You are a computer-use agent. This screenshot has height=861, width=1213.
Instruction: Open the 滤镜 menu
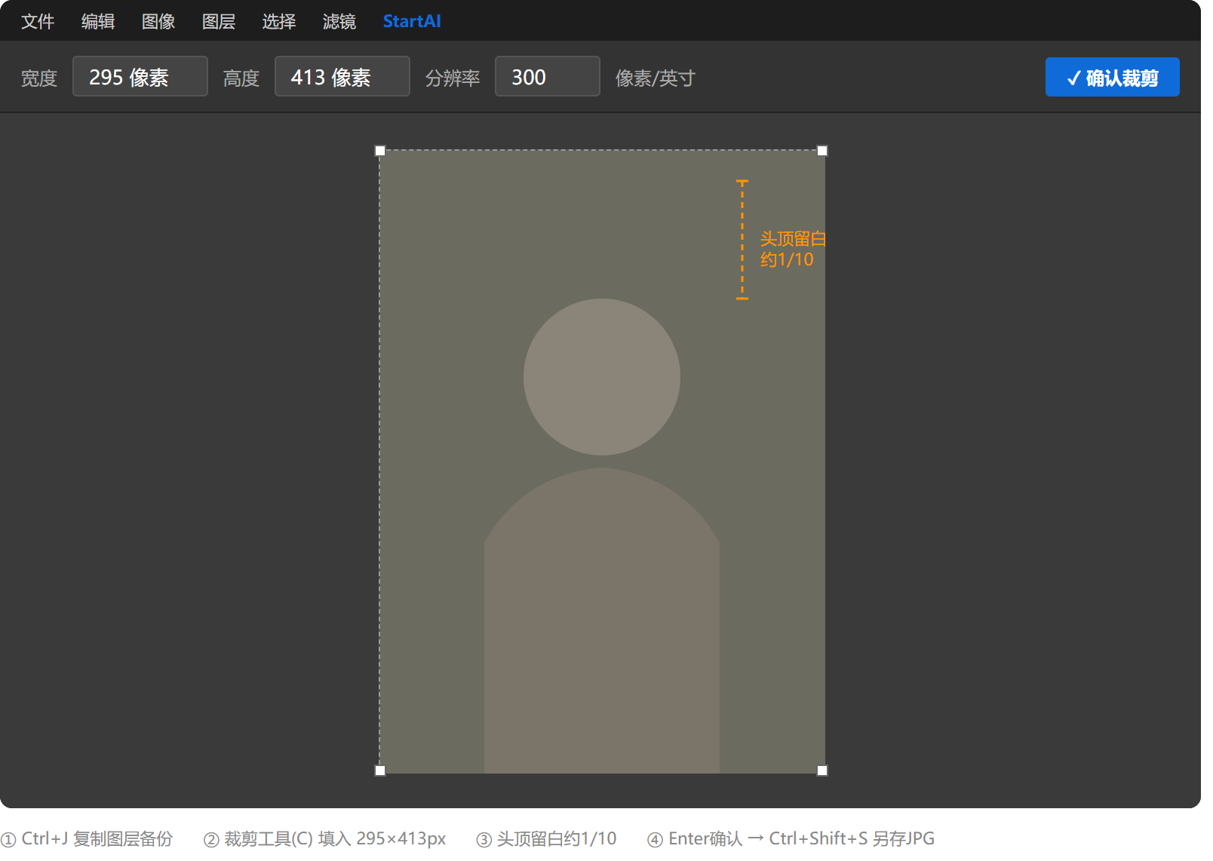tap(339, 21)
